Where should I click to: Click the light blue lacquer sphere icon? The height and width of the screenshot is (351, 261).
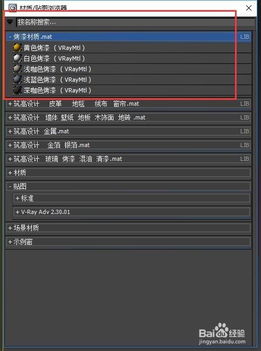(17, 80)
